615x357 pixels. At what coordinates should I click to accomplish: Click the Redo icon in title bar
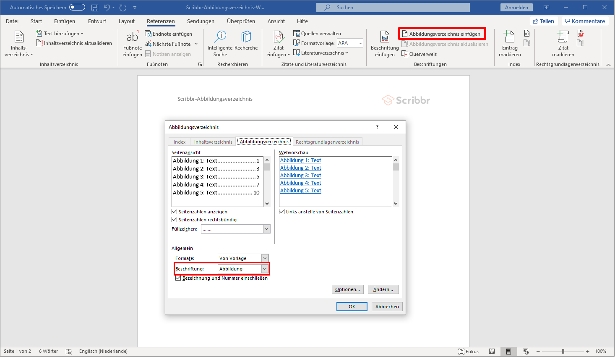coord(123,8)
